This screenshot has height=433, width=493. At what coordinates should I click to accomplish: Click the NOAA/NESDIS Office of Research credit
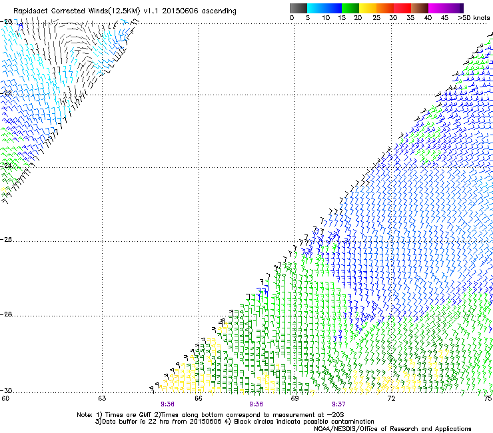click(x=392, y=429)
